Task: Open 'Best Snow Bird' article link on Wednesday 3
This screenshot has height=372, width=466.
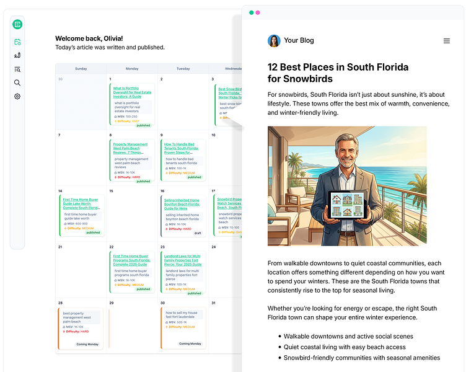Action: [x=230, y=93]
